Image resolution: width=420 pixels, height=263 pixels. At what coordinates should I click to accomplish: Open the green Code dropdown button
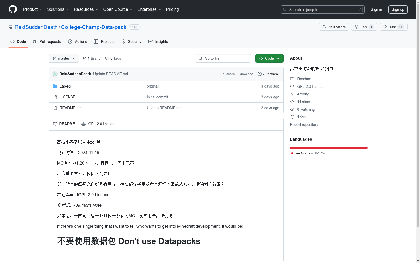pos(269,58)
